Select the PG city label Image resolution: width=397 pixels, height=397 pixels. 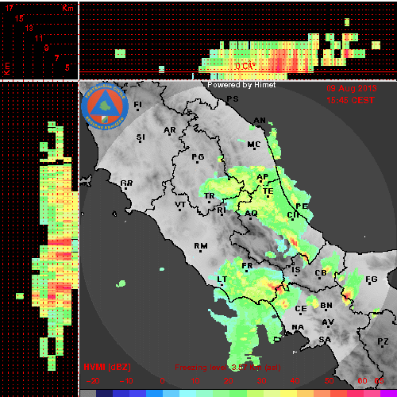(198, 157)
